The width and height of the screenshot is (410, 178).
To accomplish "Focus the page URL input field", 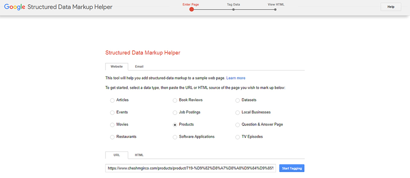I will (x=190, y=168).
